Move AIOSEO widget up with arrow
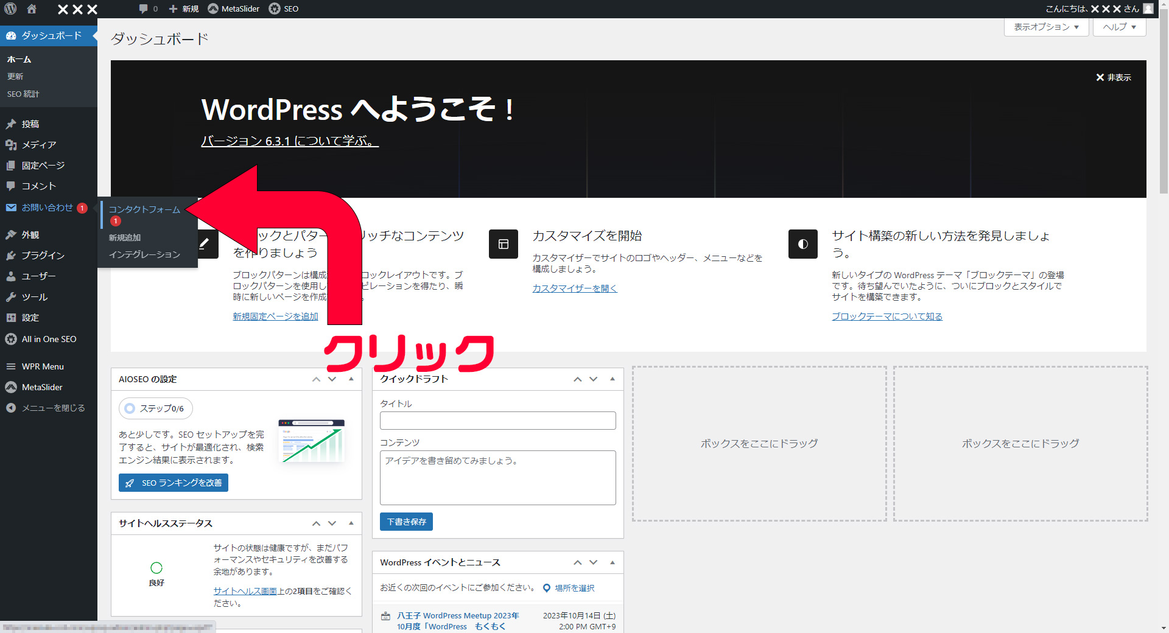 point(316,379)
